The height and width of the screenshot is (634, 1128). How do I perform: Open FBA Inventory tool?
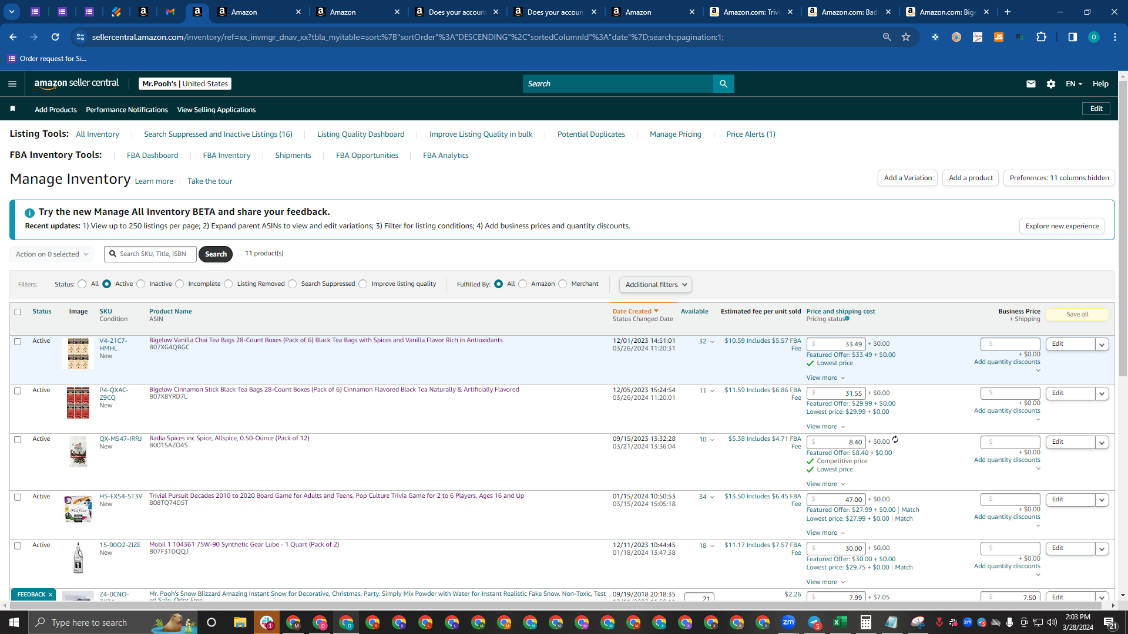click(227, 156)
